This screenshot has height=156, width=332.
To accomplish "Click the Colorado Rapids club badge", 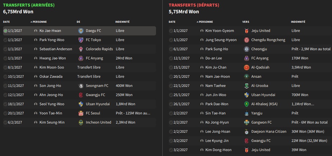I will click(x=81, y=49).
